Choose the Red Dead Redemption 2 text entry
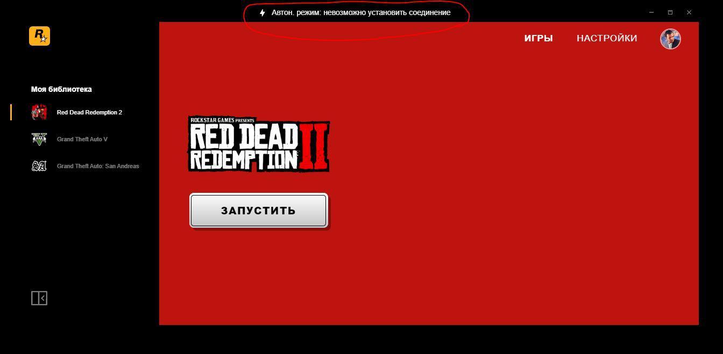This screenshot has height=354, width=723. 89,112
